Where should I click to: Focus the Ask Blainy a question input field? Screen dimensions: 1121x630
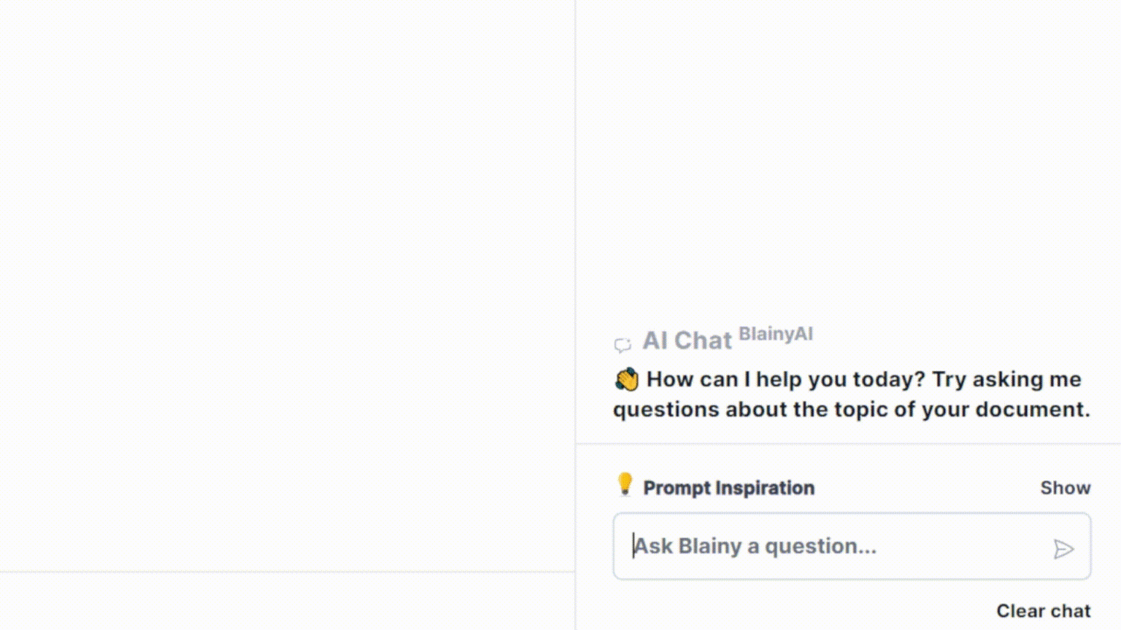803,546
